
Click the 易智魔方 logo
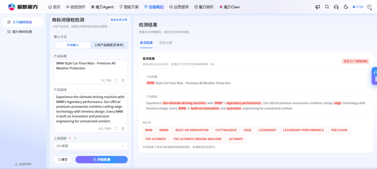coord(23,7)
